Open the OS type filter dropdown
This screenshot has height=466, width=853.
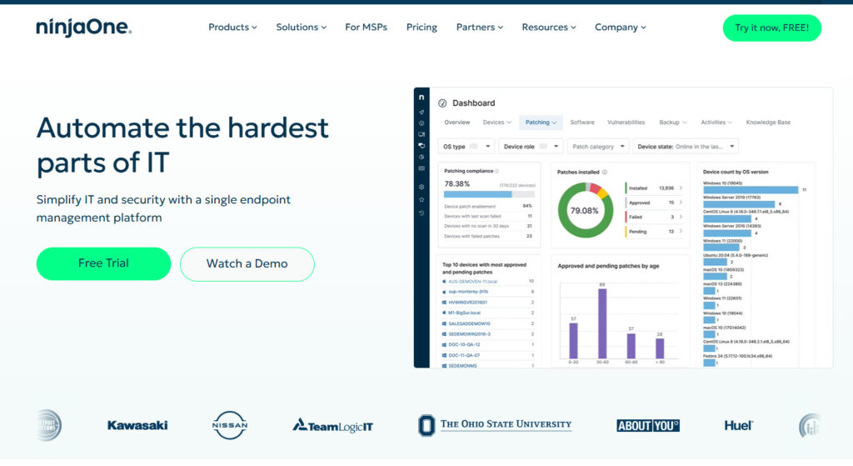click(x=467, y=147)
